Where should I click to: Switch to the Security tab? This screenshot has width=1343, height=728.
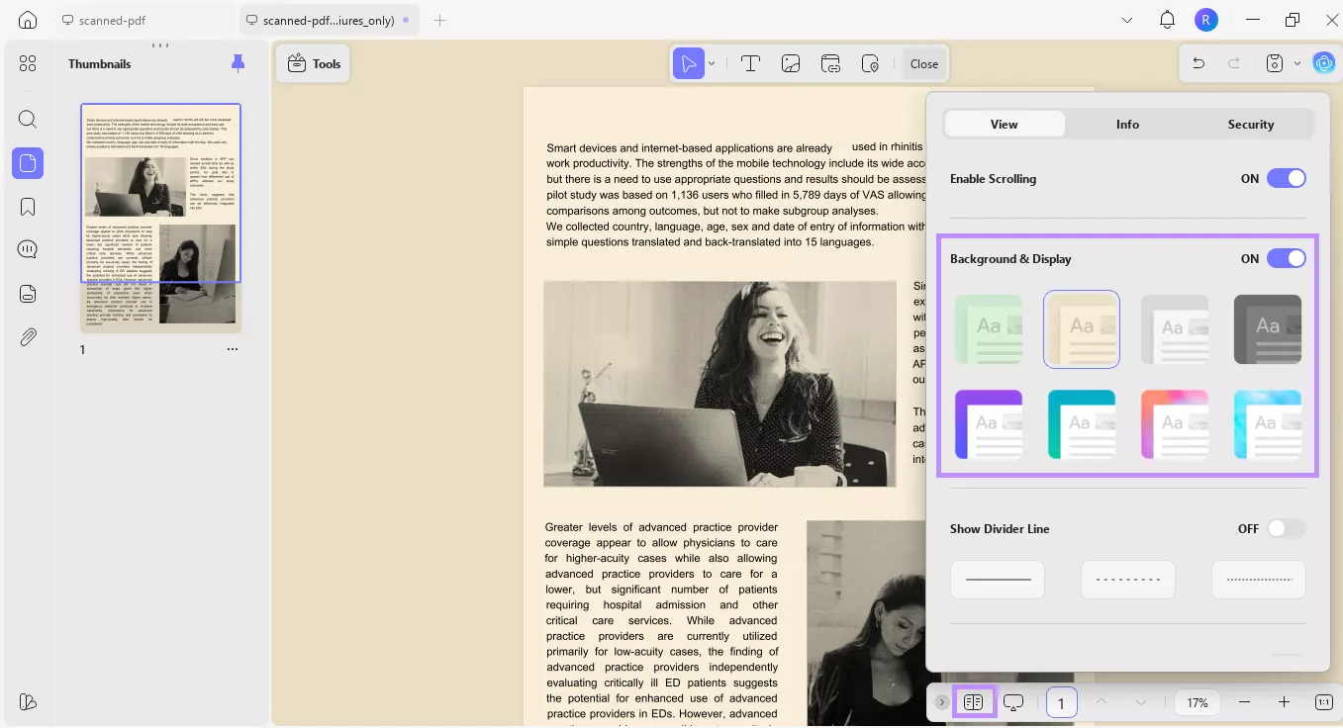(x=1250, y=124)
